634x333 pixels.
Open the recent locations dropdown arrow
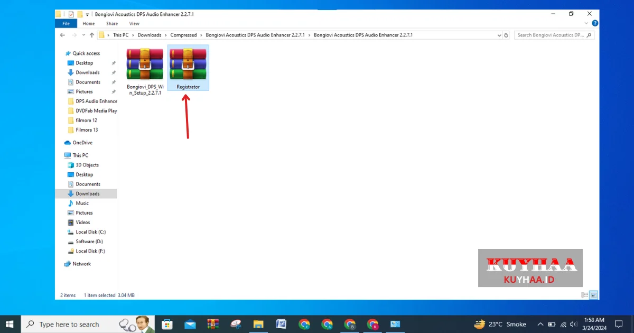(83, 35)
